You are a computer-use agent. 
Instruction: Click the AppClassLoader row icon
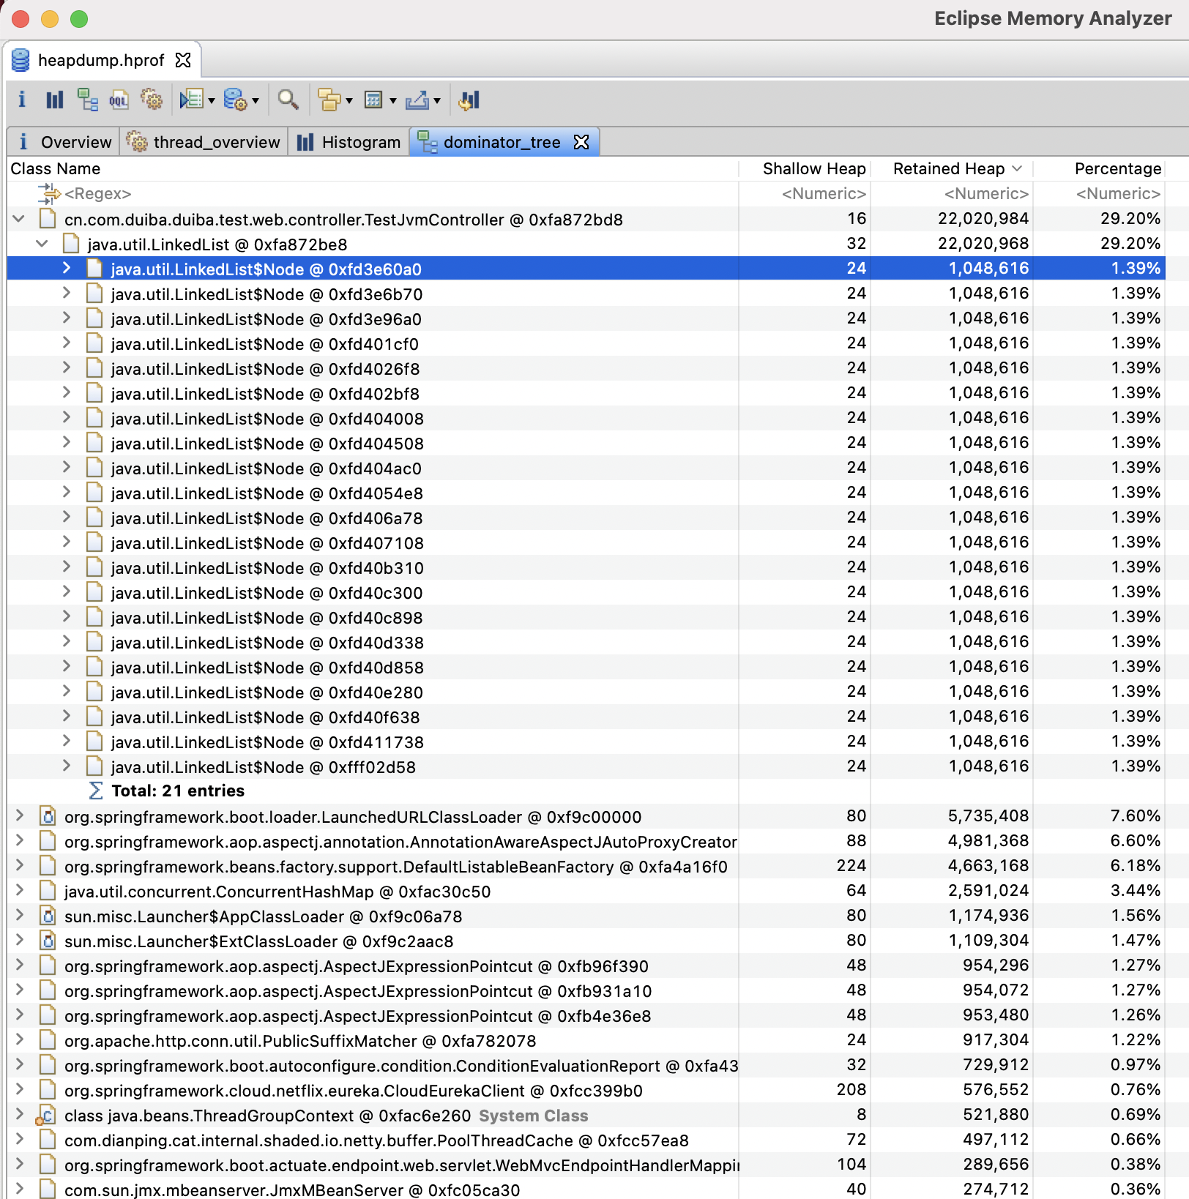[x=48, y=916]
